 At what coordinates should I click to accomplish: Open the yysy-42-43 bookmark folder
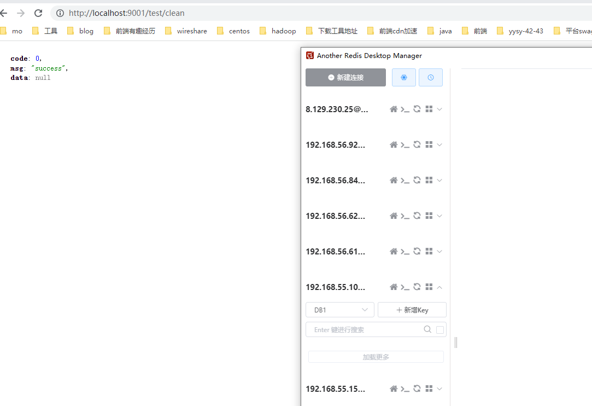point(520,31)
